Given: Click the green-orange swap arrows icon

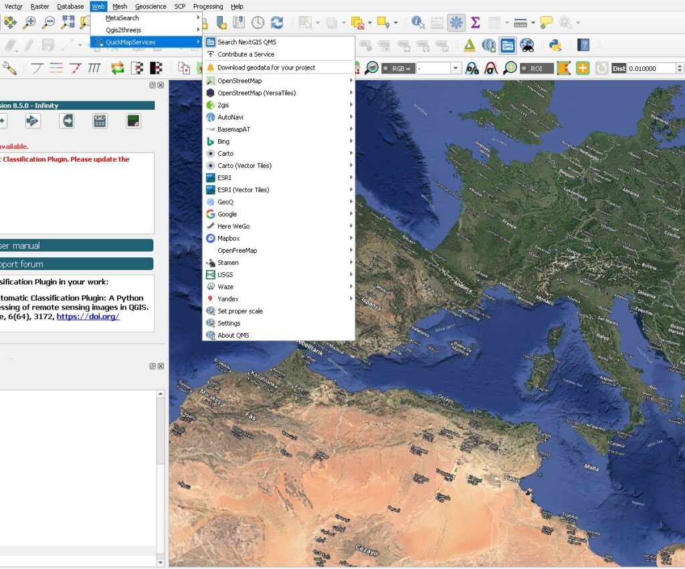Looking at the screenshot, I should (x=118, y=68).
